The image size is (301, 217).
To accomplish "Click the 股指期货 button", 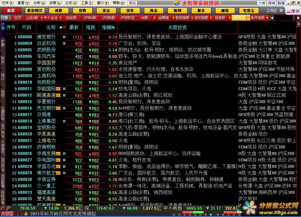I will coord(35,10).
